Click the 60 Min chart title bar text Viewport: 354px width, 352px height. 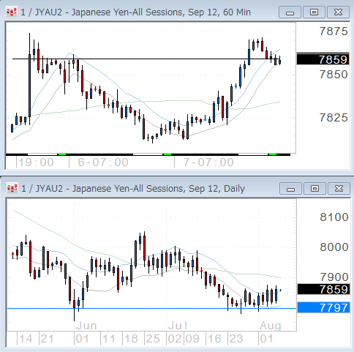tap(135, 12)
